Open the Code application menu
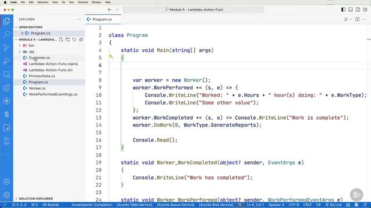 [x=13, y=2]
